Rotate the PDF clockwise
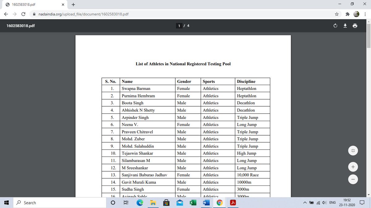 pyautogui.click(x=335, y=26)
